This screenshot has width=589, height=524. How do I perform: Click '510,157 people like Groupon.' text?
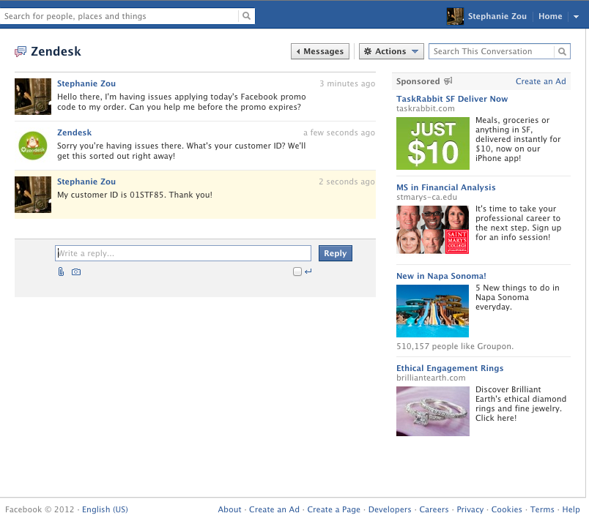click(455, 346)
